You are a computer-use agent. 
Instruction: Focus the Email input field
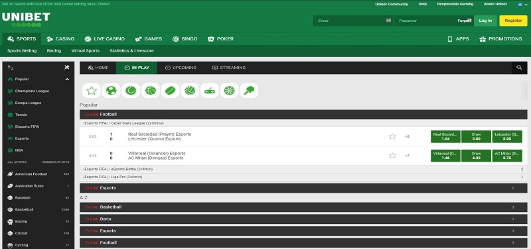[353, 21]
